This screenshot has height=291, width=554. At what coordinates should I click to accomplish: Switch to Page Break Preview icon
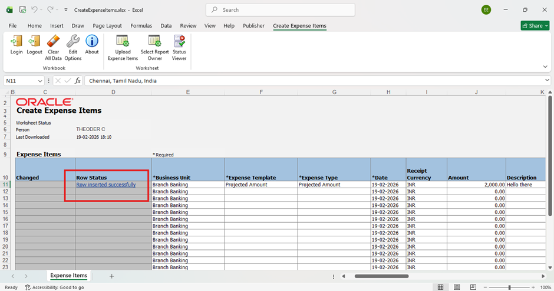pos(473,287)
